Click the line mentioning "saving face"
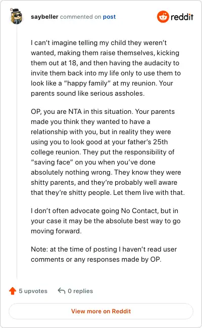The image size is (202, 328). pos(93,162)
